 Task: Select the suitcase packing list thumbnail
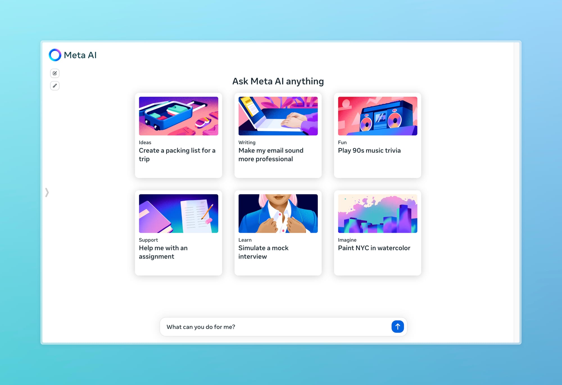[178, 116]
